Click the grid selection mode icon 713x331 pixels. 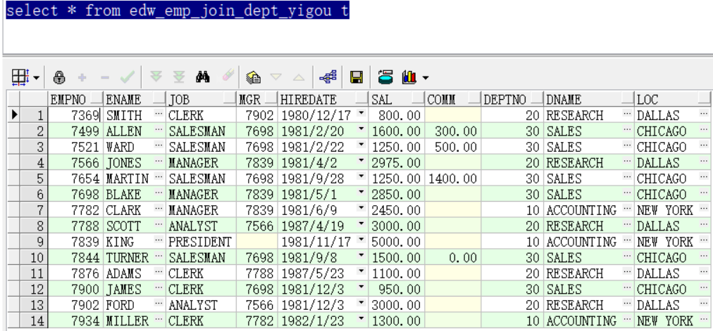[x=20, y=77]
